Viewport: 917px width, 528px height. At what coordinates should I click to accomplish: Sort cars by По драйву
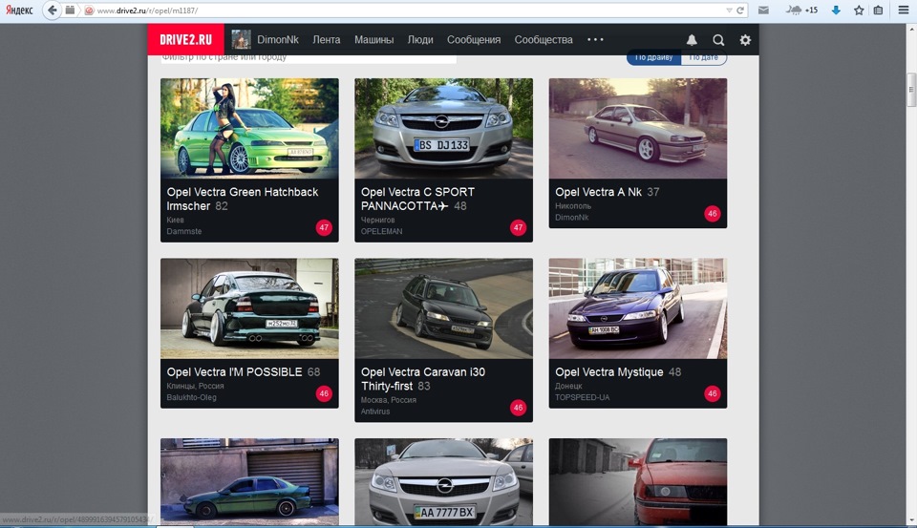pos(653,58)
